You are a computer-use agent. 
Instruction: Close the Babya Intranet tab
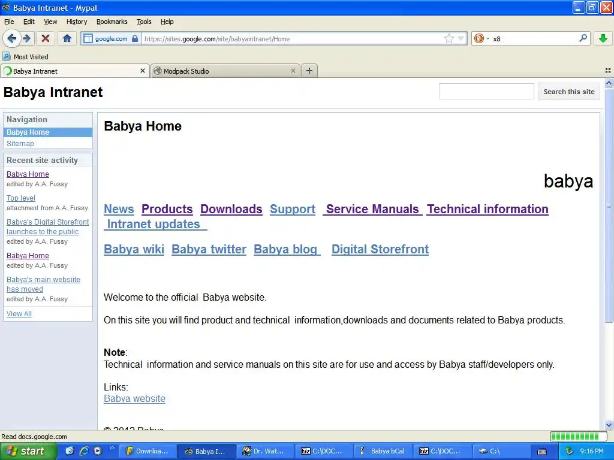click(143, 71)
